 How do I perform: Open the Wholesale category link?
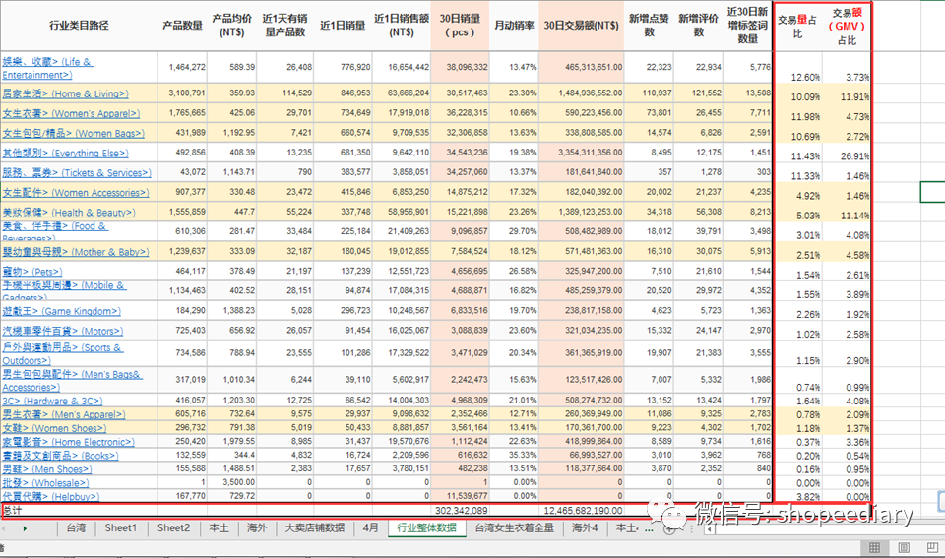coord(45,482)
